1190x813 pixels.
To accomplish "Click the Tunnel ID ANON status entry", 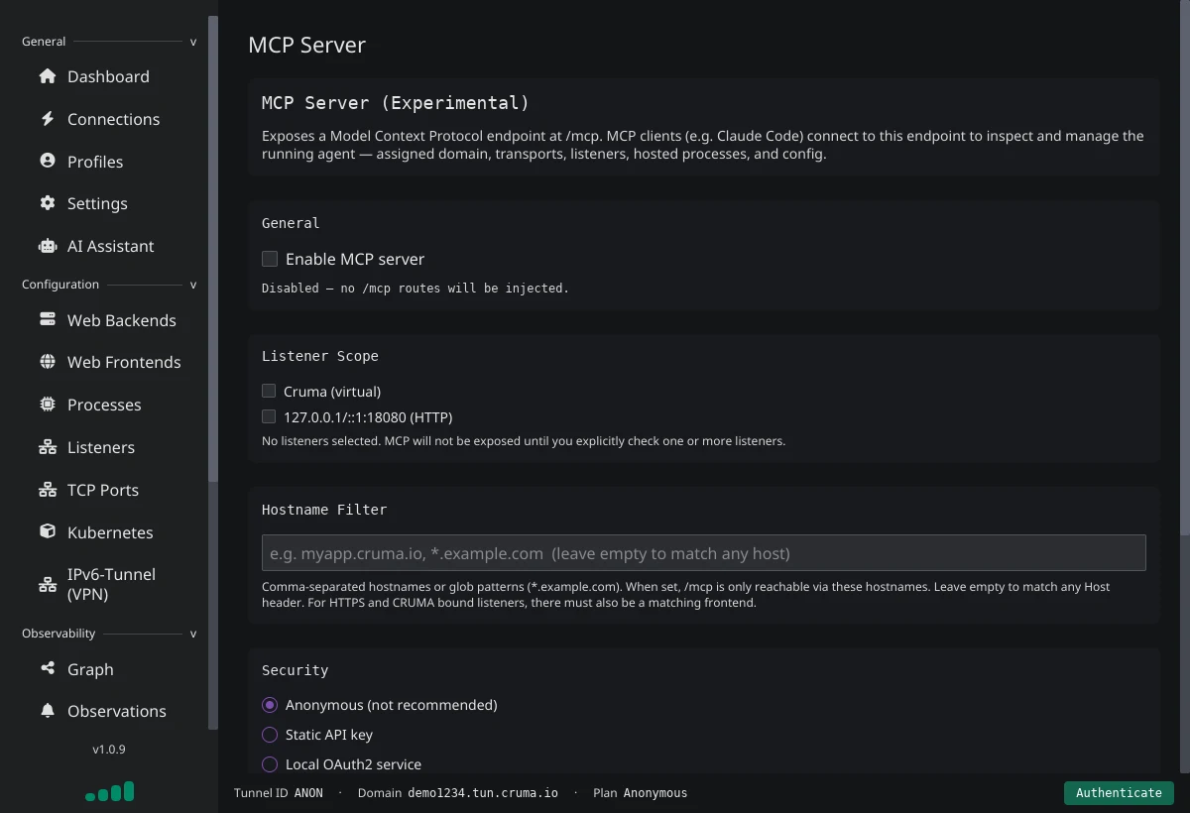I will pos(279,793).
